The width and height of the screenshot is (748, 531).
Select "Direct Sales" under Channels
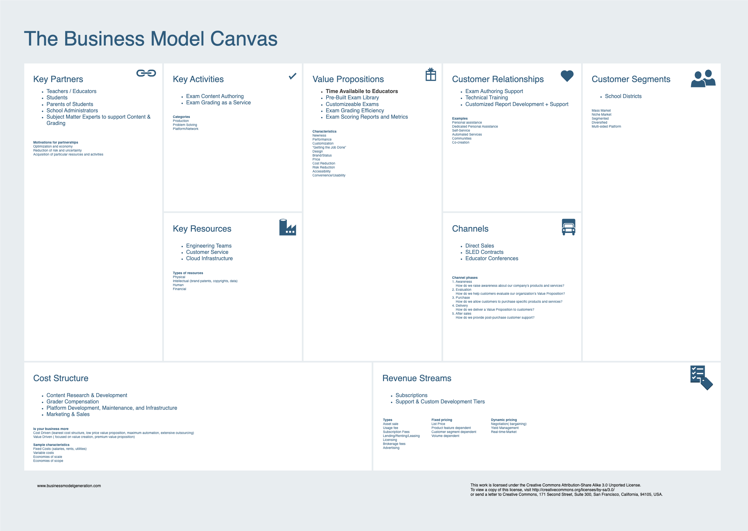479,246
